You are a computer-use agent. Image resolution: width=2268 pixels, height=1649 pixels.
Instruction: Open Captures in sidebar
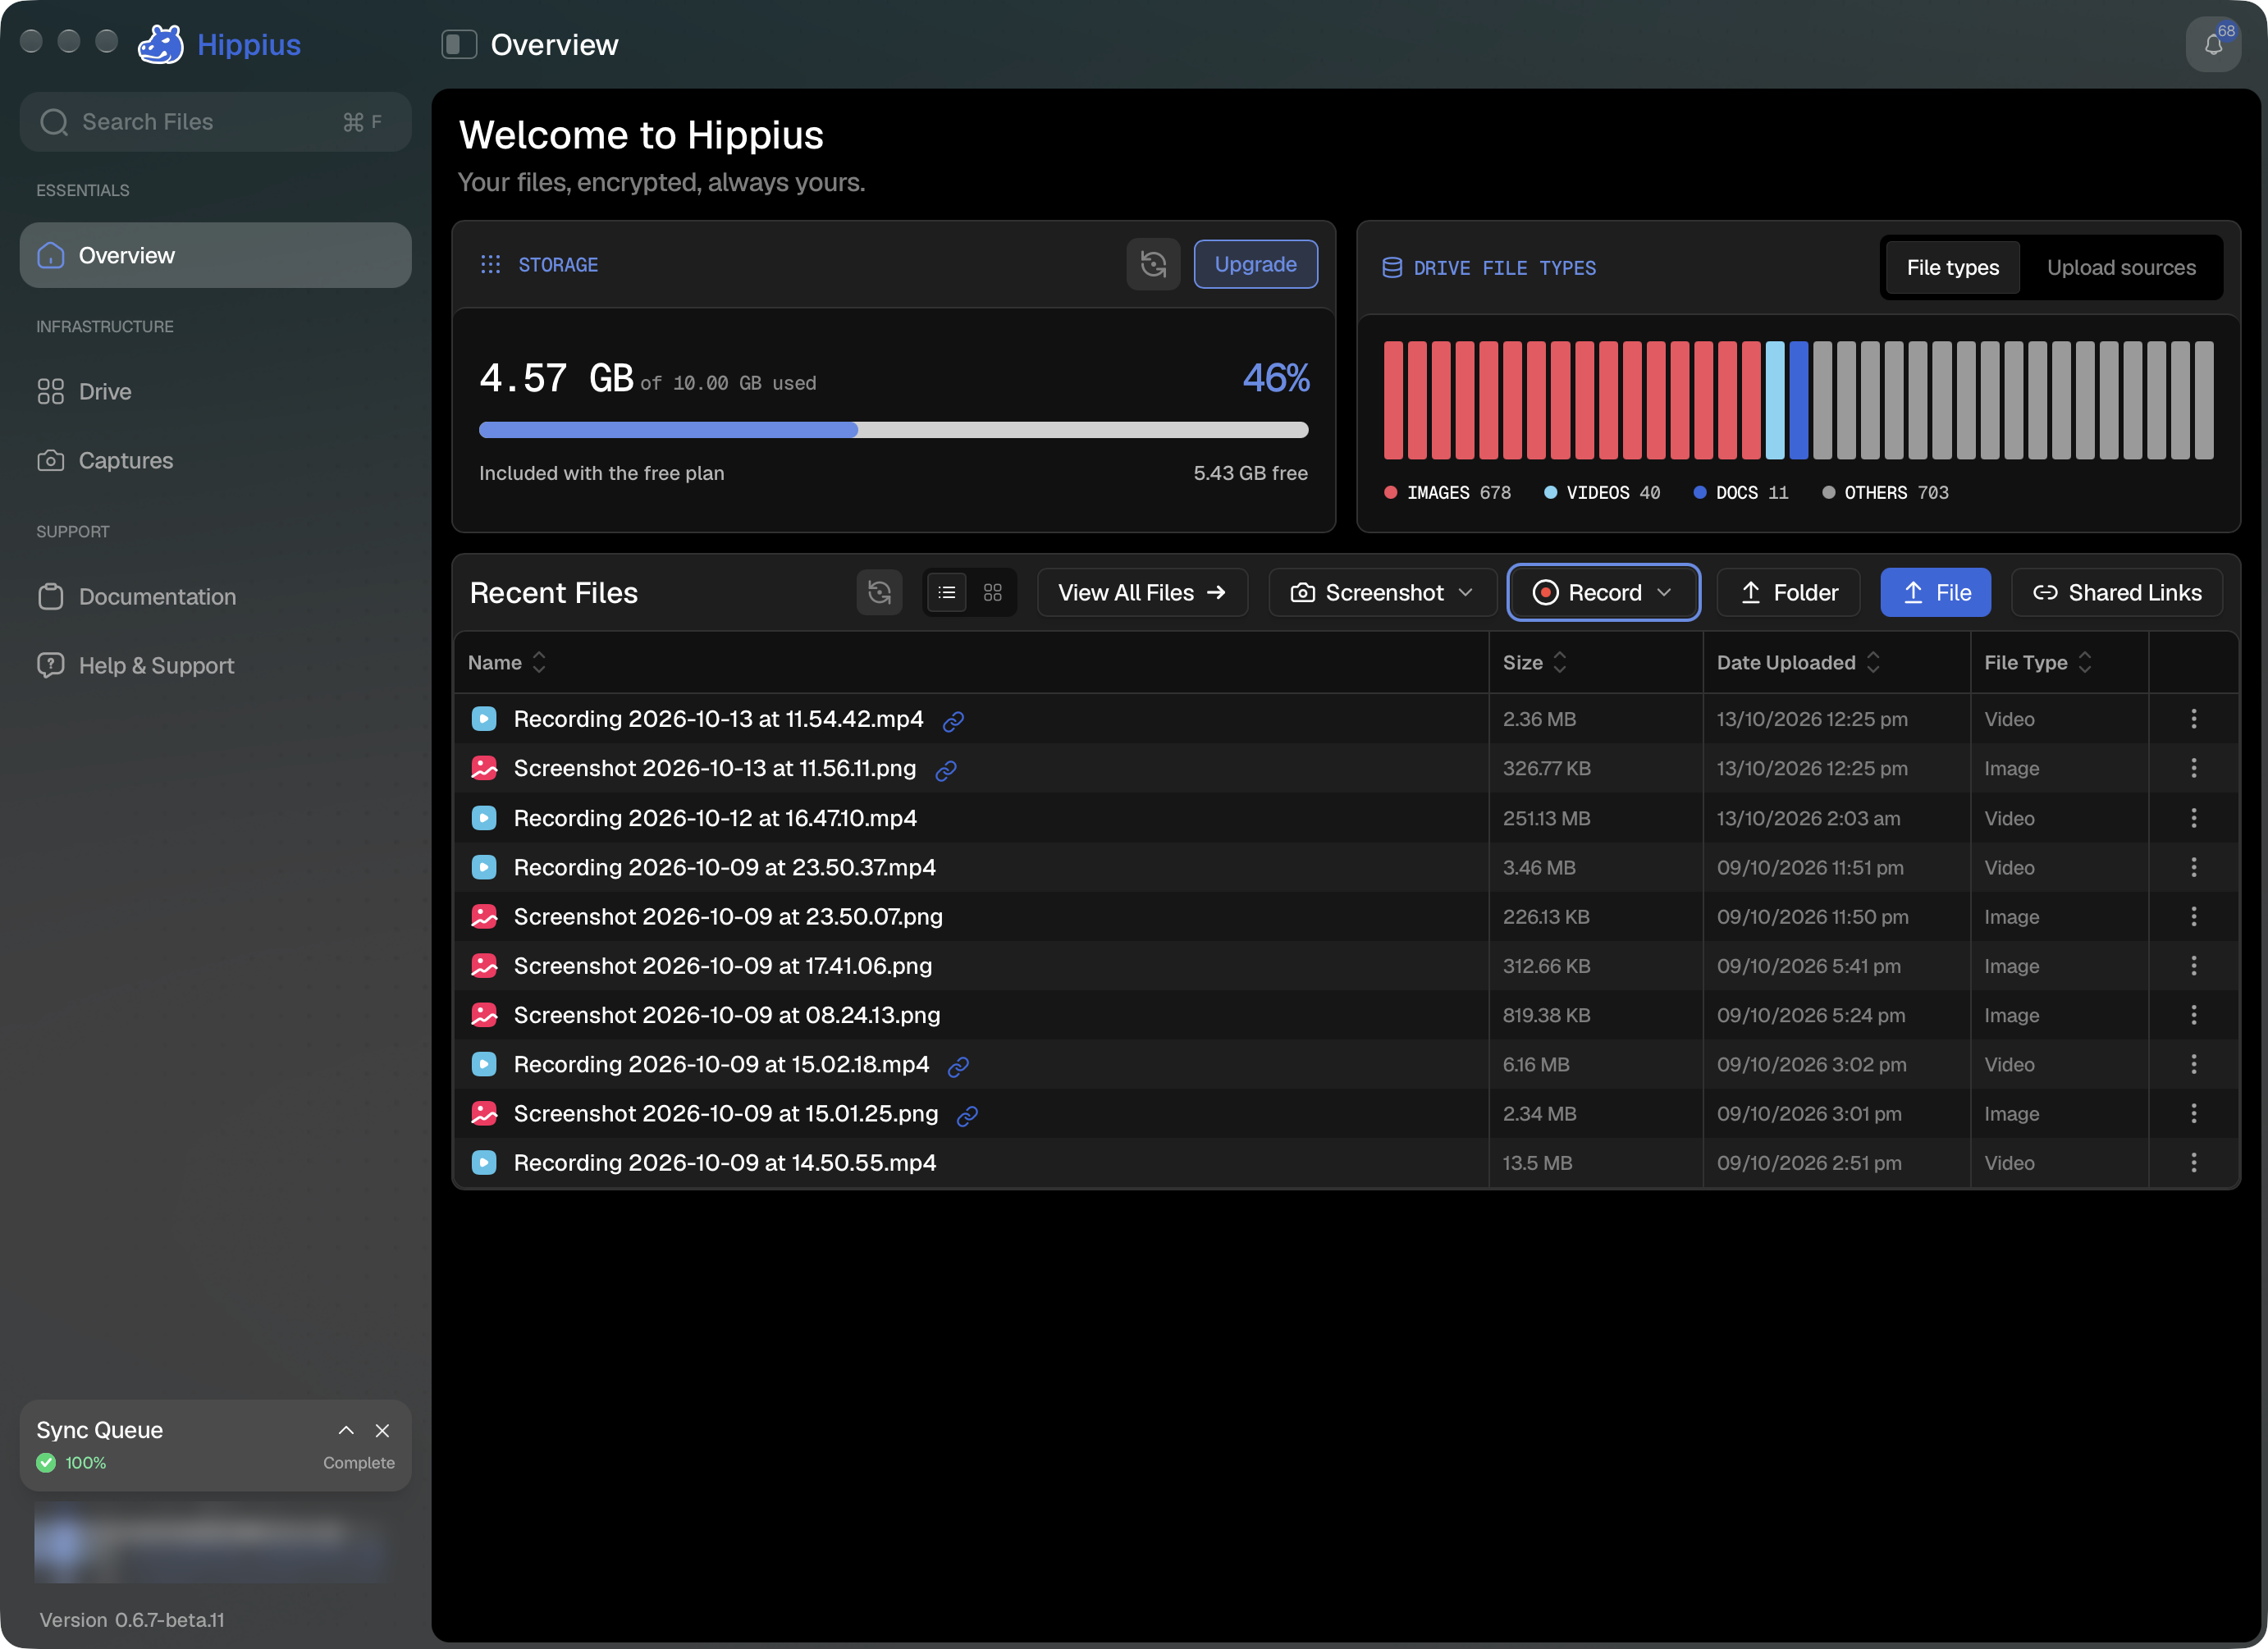pyautogui.click(x=215, y=461)
